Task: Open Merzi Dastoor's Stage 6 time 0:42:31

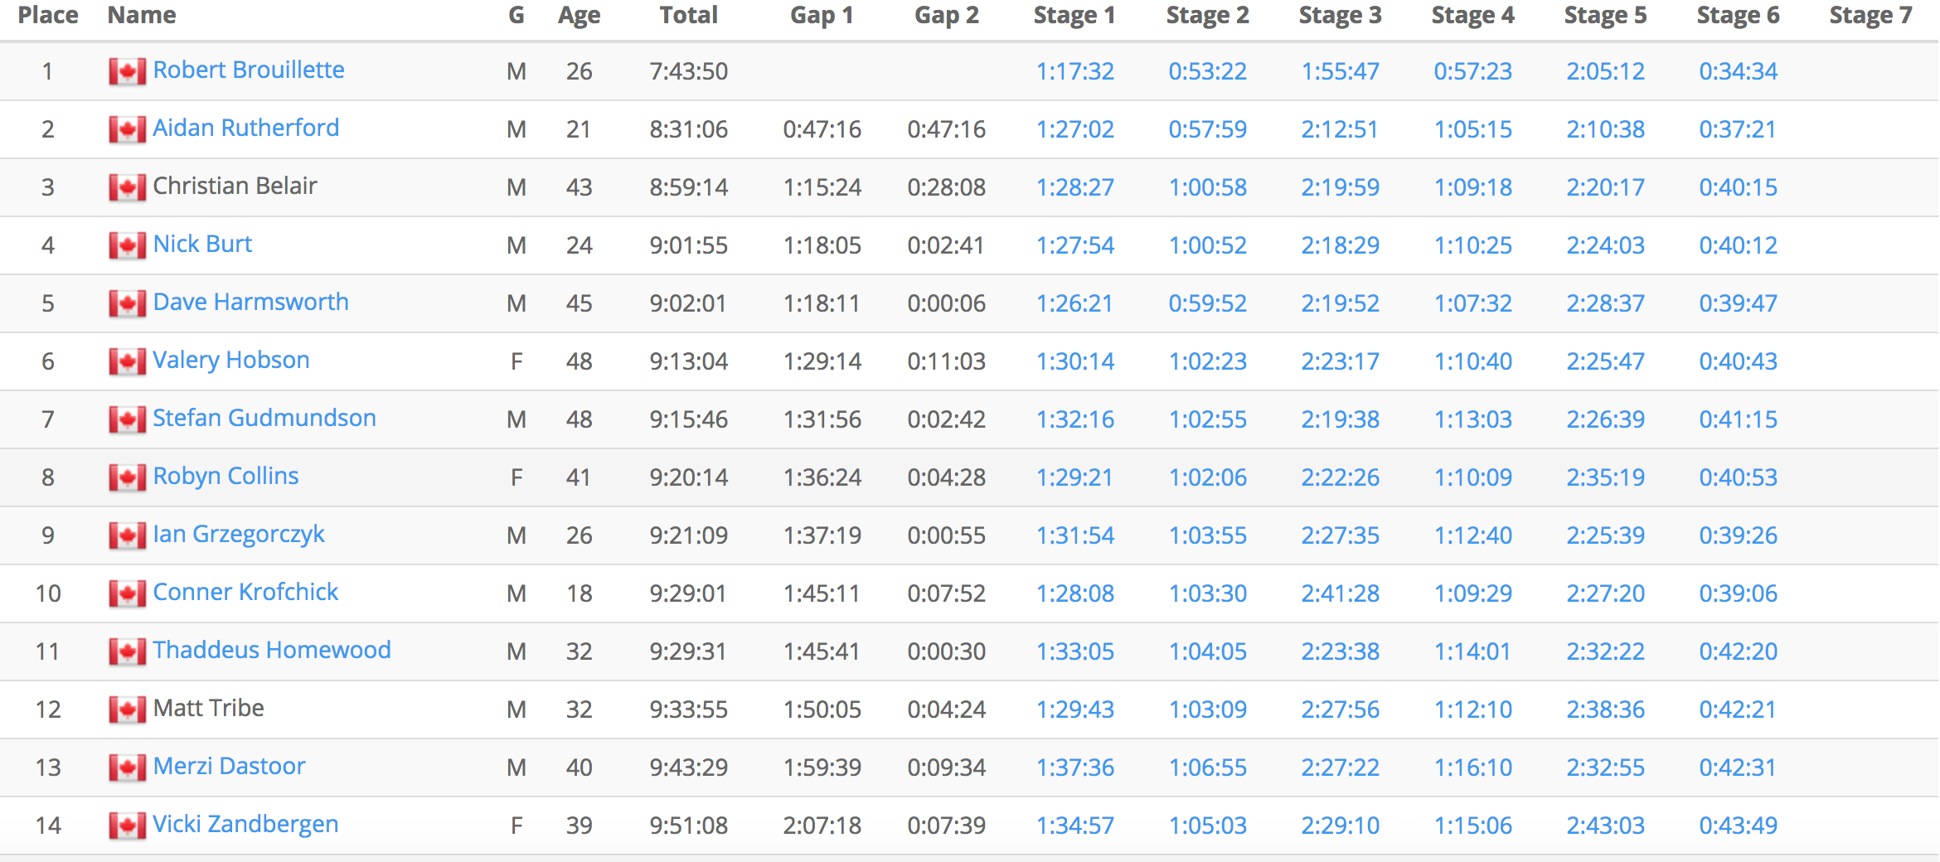Action: tap(1738, 768)
